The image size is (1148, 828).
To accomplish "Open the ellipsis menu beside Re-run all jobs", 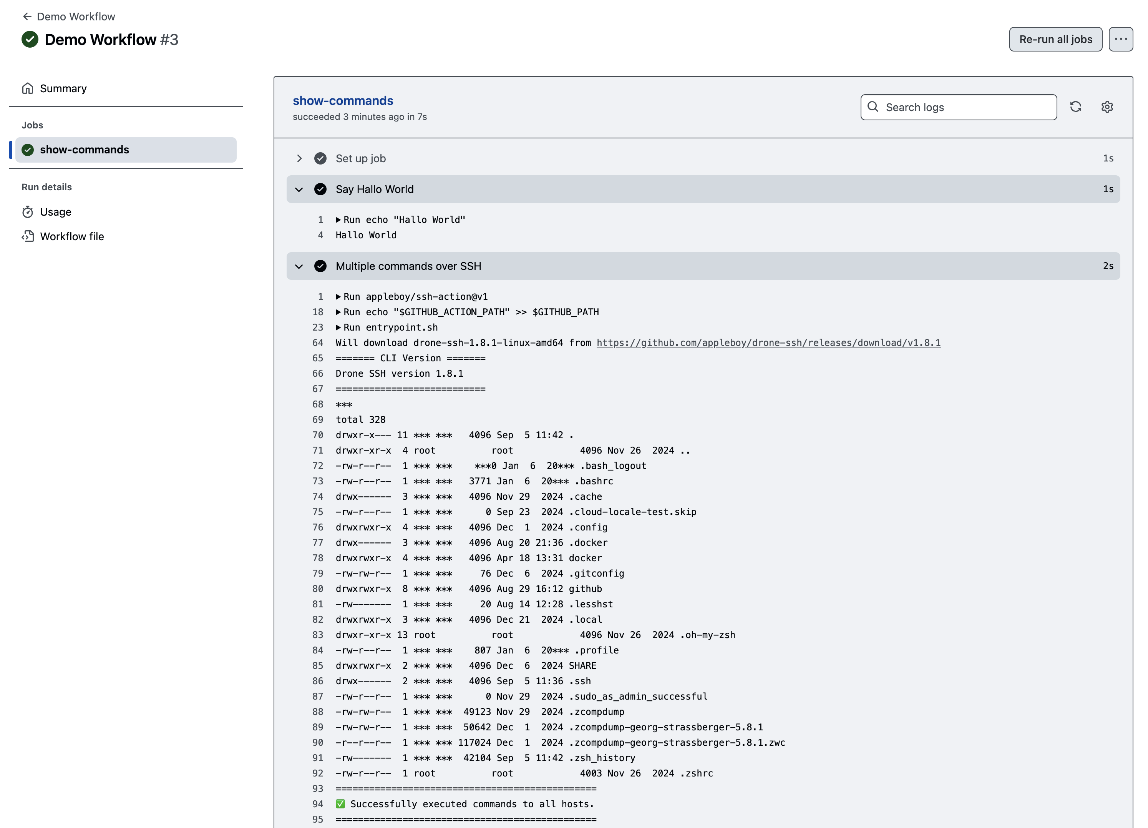I will tap(1121, 39).
